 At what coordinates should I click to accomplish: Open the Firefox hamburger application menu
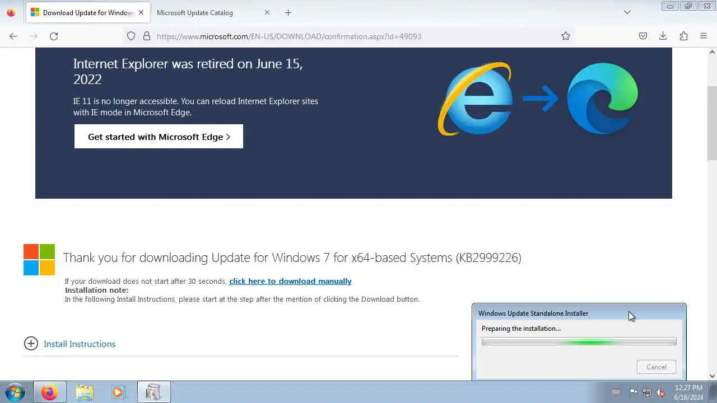(704, 36)
